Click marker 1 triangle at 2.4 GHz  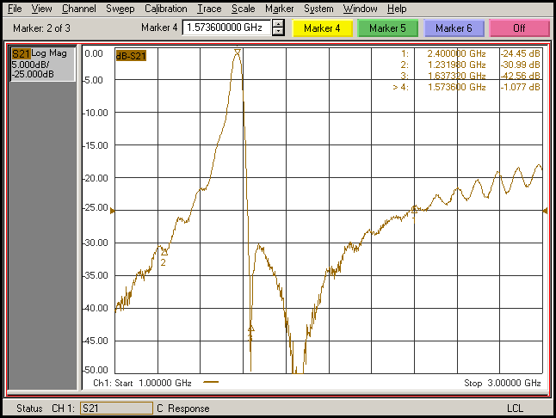[x=414, y=210]
